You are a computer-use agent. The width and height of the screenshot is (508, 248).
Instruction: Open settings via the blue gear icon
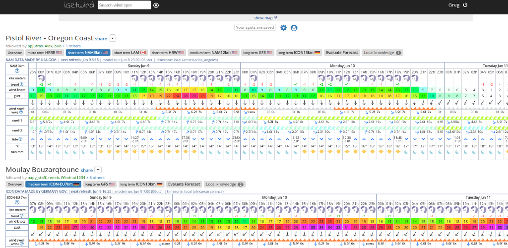tap(284, 28)
